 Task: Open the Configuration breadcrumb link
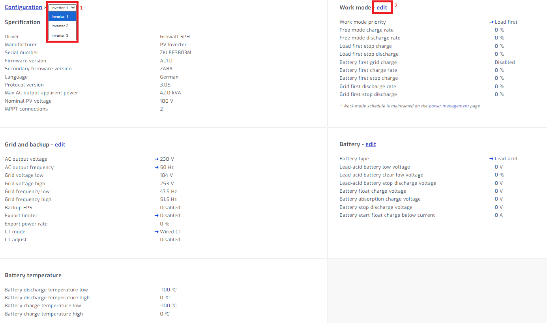pyautogui.click(x=23, y=7)
